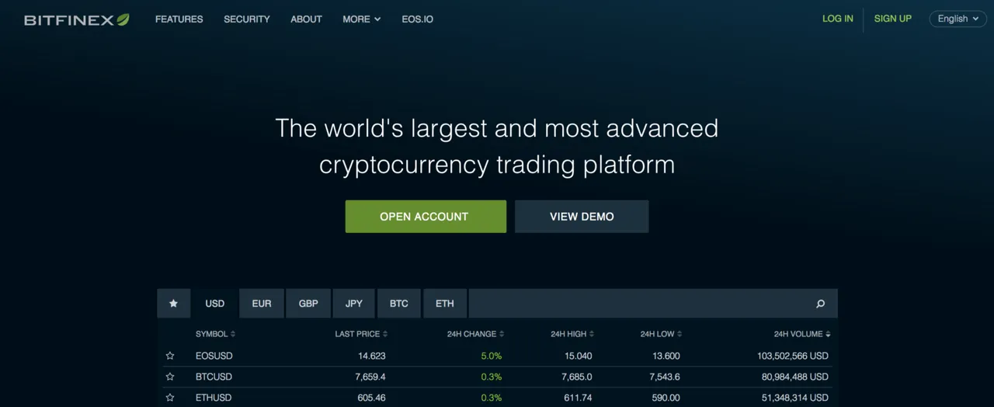
Task: Select the USD ticker tab
Action: [x=215, y=304]
